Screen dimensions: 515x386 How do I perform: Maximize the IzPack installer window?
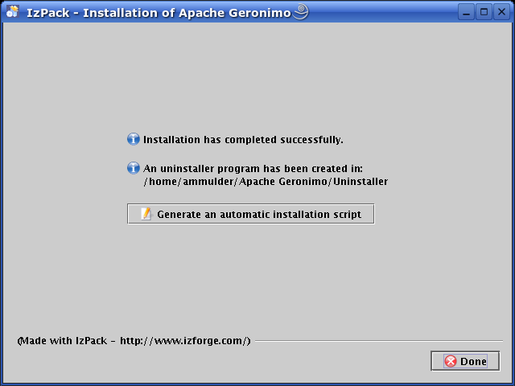pos(484,12)
